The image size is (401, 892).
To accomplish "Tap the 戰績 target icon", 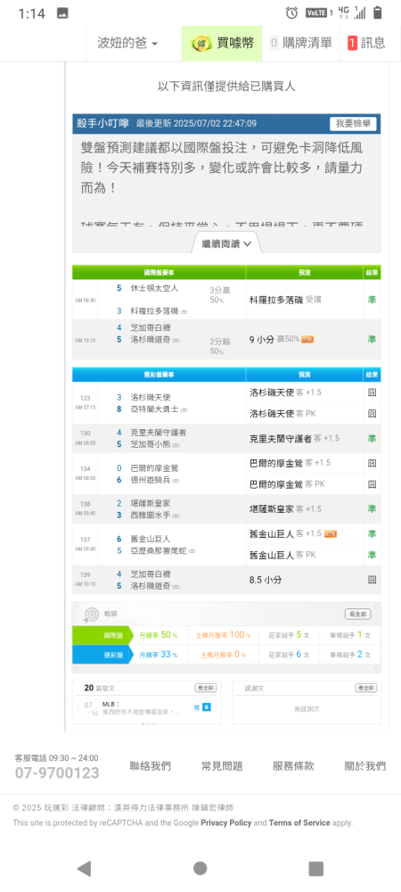I will pyautogui.click(x=91, y=615).
